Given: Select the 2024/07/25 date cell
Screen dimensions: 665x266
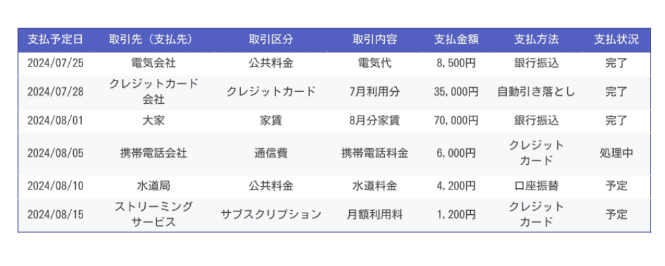Looking at the screenshot, I should 55,64.
